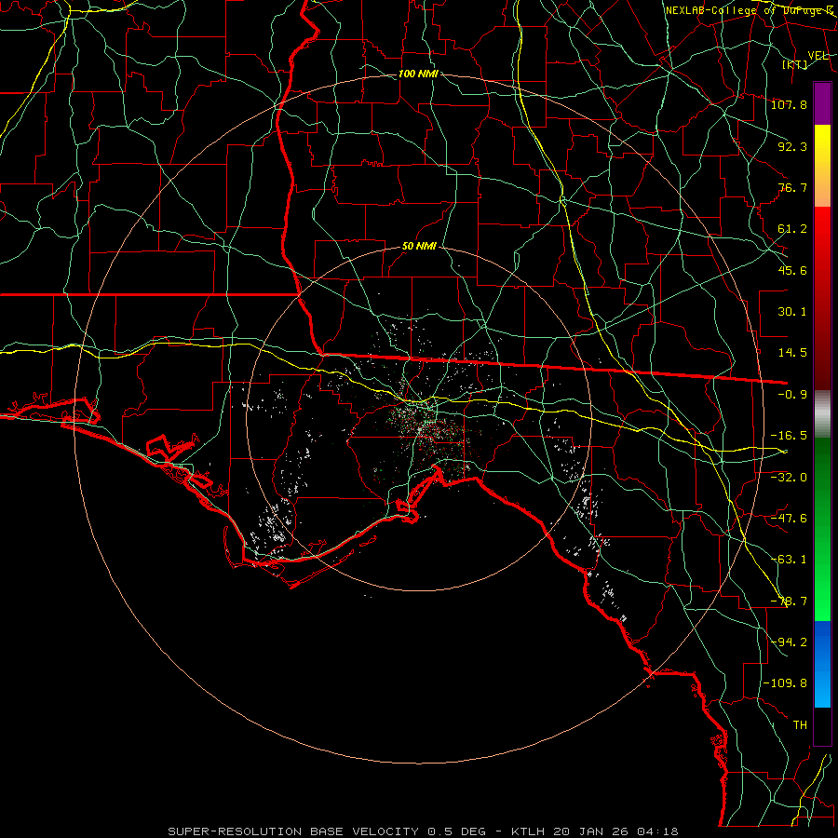Click the -32.0 velocity scale value
The width and height of the screenshot is (838, 838).
(789, 478)
